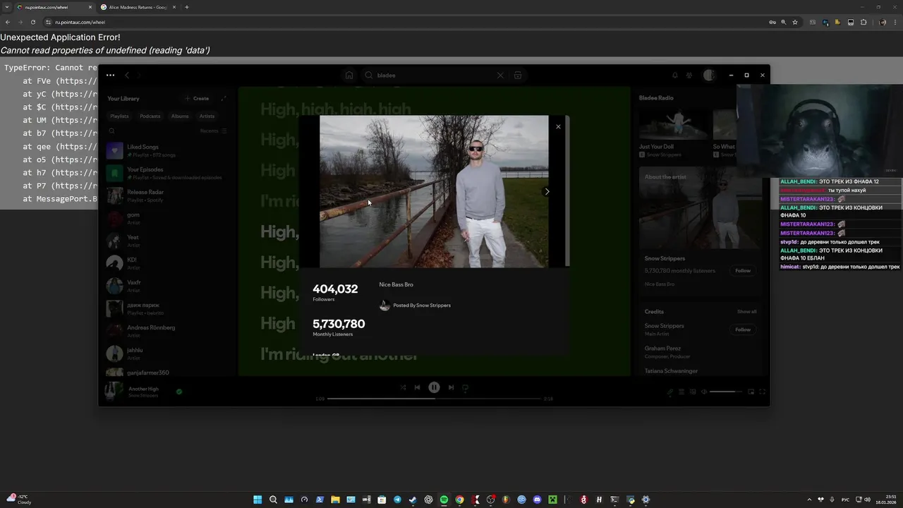This screenshot has height=508, width=903.
Task: Skip to next track
Action: tap(451, 387)
